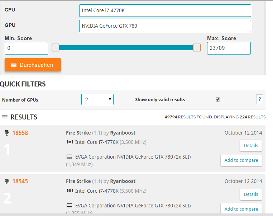This screenshot has height=216, width=273.
Task: Click 'October 12 2014' date in result 2
Action: click(243, 181)
